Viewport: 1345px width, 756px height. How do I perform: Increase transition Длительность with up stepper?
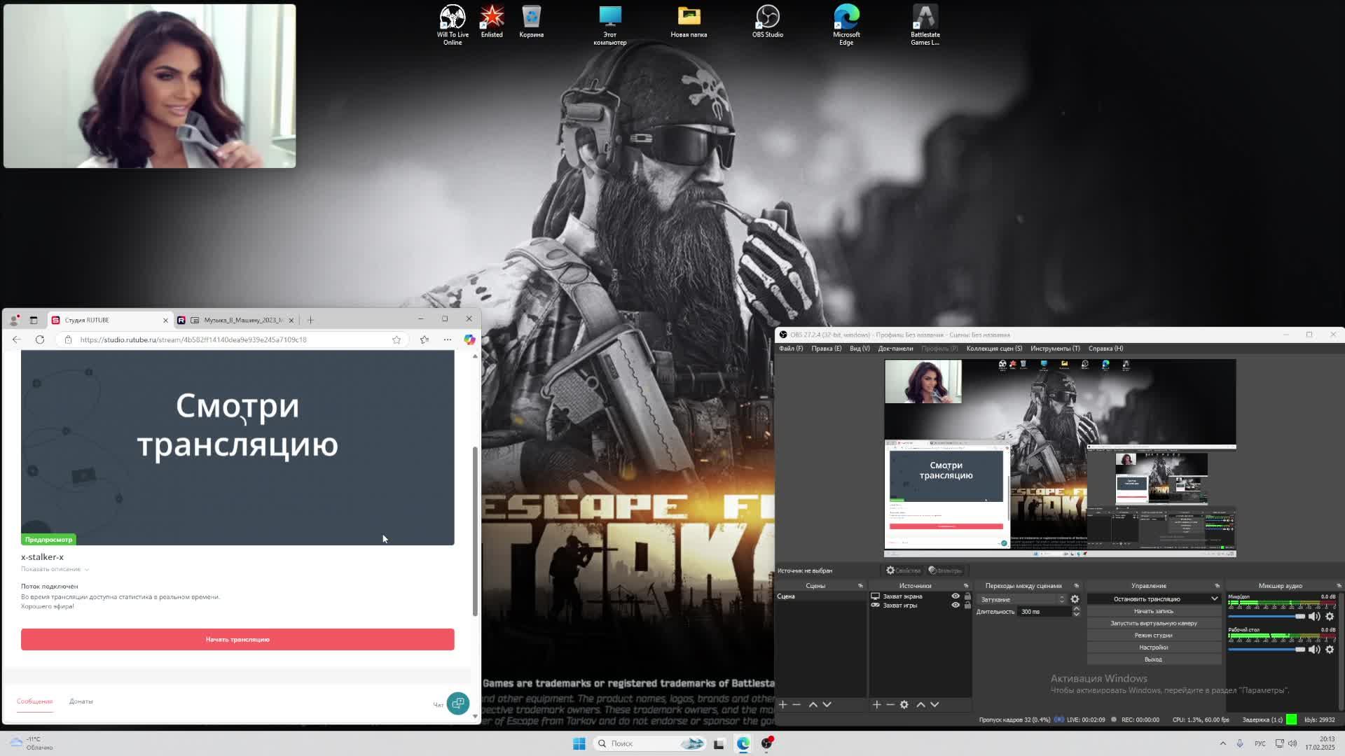[1077, 609]
